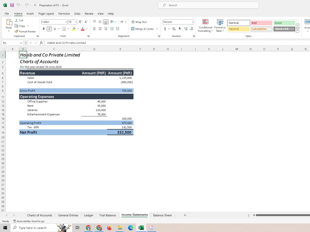Open the Balance Sheet worksheet tab
This screenshot has height=232, width=310.
162,215
